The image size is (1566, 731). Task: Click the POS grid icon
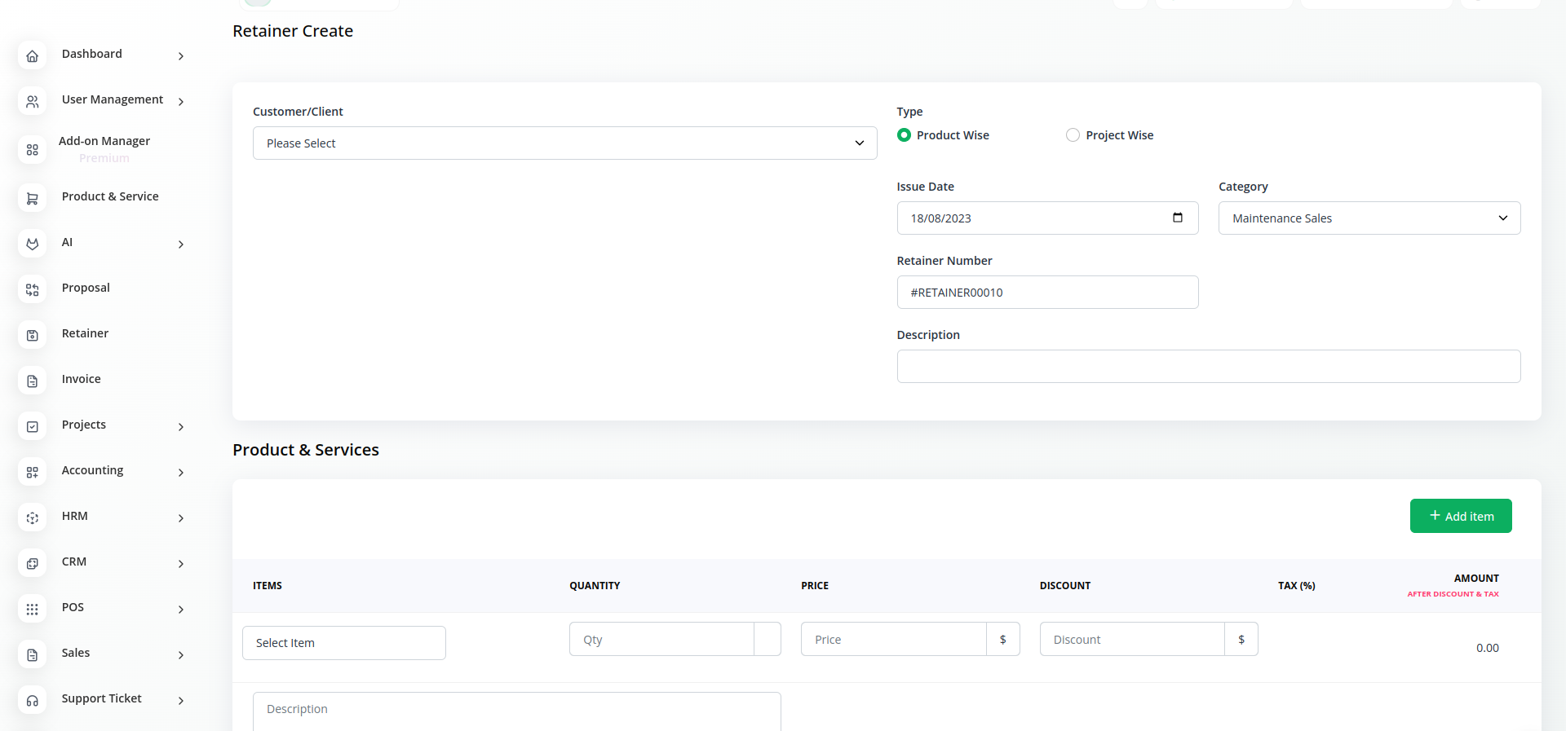33,610
